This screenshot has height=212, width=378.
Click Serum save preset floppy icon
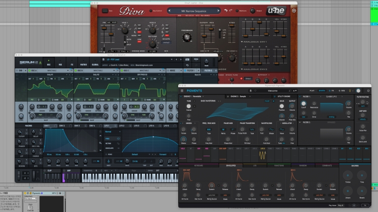[104, 59]
